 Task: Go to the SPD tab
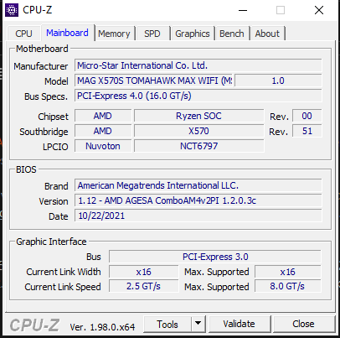tap(152, 34)
